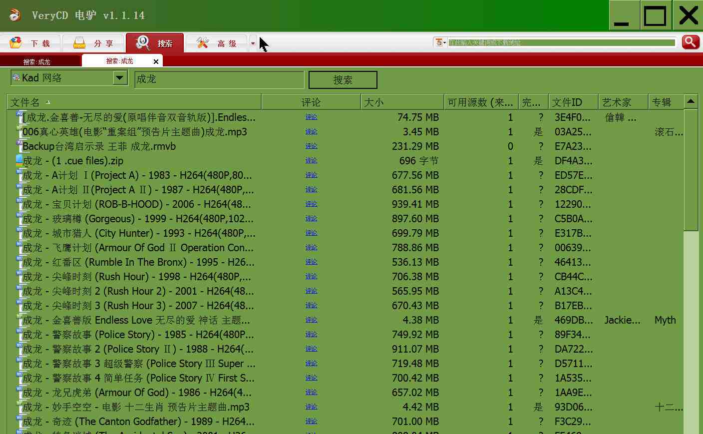Click file icon of 尖峰时刻 (Rush Hour) 1998
The width and height of the screenshot is (703, 434).
(x=19, y=276)
